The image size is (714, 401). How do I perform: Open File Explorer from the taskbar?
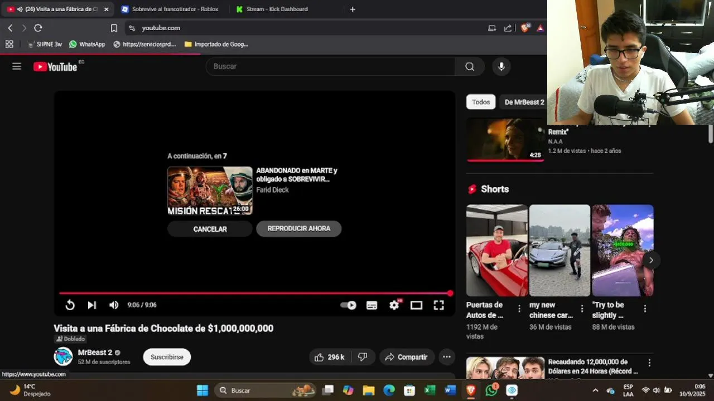(368, 390)
